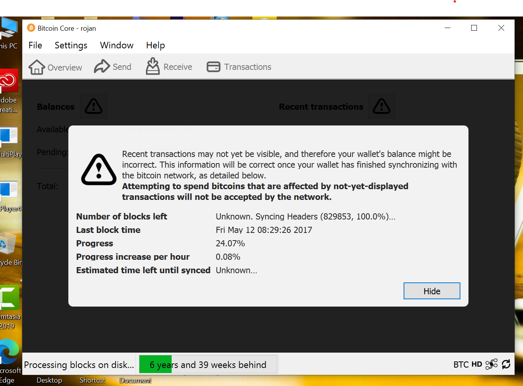Open the Overview tab with house icon
The image size is (523, 386).
point(55,67)
